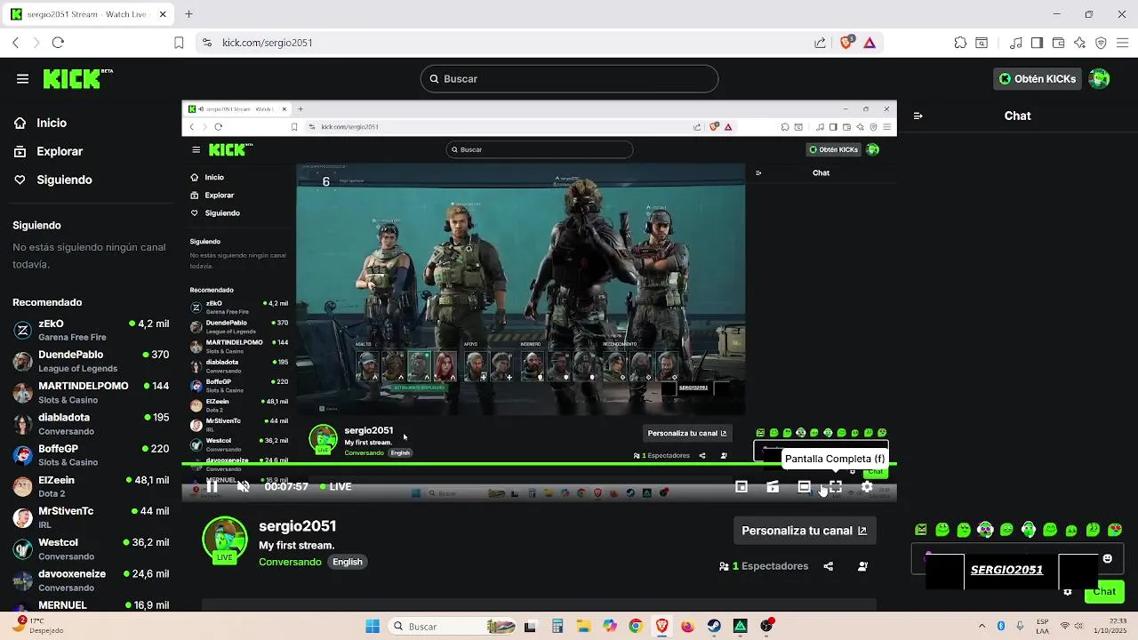Open BoffeGP recommended channel
The width and height of the screenshot is (1138, 640).
tap(91, 455)
